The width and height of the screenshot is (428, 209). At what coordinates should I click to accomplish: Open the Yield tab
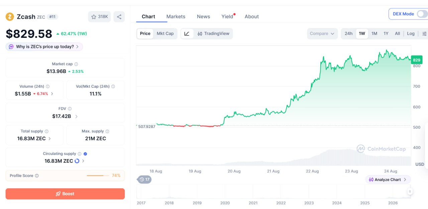pos(227,16)
